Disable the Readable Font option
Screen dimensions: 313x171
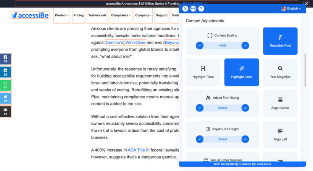coord(280,41)
